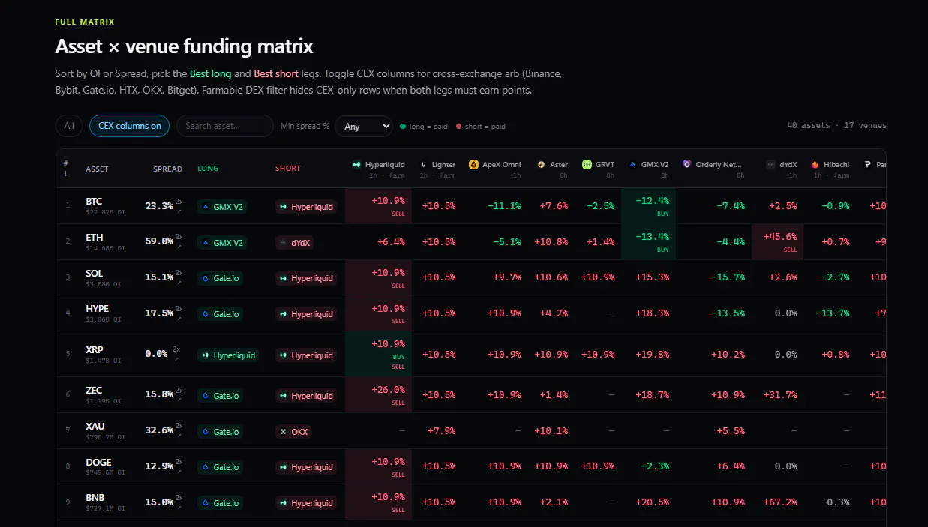The image size is (928, 527).
Task: Click Hyperliquid +10.9% SELL cell for BTC
Action: tap(379, 206)
